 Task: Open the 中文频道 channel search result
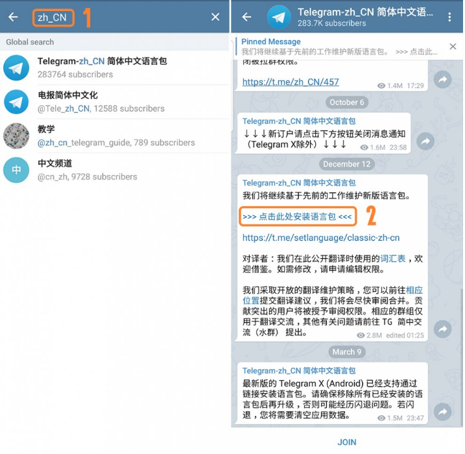pos(115,170)
